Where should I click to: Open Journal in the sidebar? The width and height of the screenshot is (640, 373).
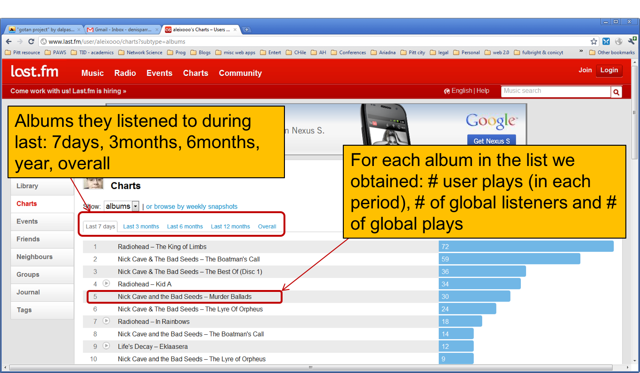42,292
